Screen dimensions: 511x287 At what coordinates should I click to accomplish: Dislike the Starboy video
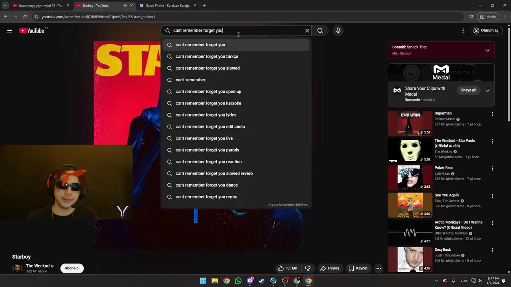pyautogui.click(x=307, y=268)
